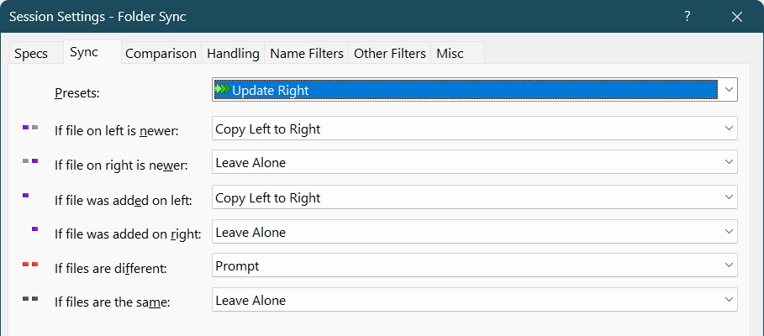Change the 'If files are different' Prompt dropdown
764x336 pixels.
coord(727,265)
